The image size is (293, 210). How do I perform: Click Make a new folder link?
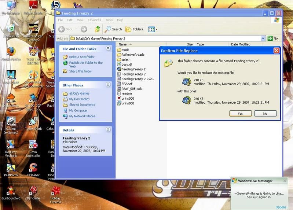[x=82, y=57]
